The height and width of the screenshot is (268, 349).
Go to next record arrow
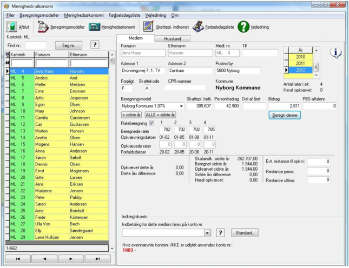coord(71,259)
